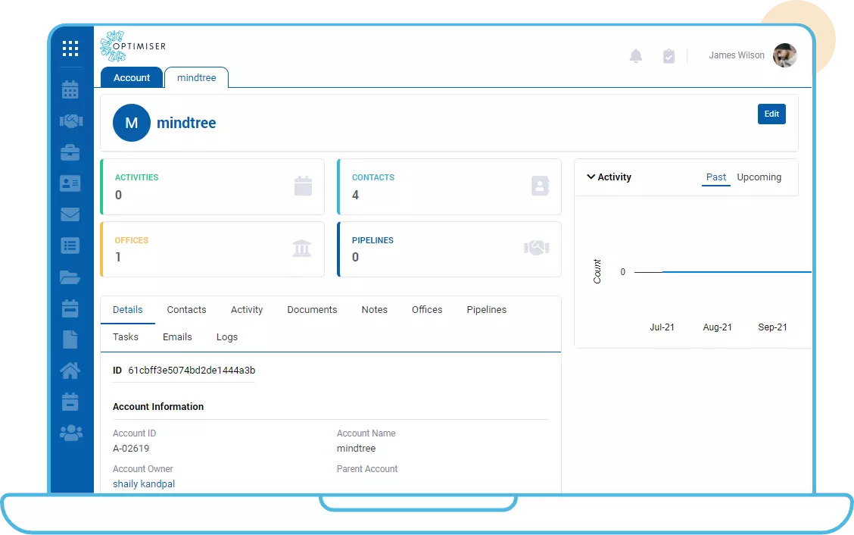Open the app launcher grid menu
The height and width of the screenshot is (535, 854).
[x=70, y=48]
